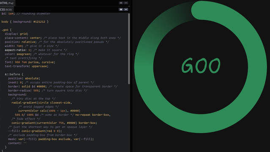Click the '/* text prettifying */' comment

coord(23,58)
